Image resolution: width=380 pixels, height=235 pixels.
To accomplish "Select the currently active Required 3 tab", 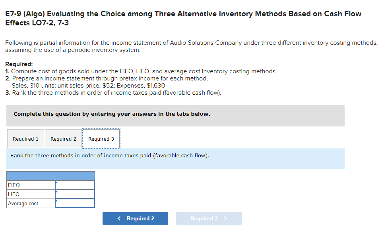I will (x=101, y=139).
